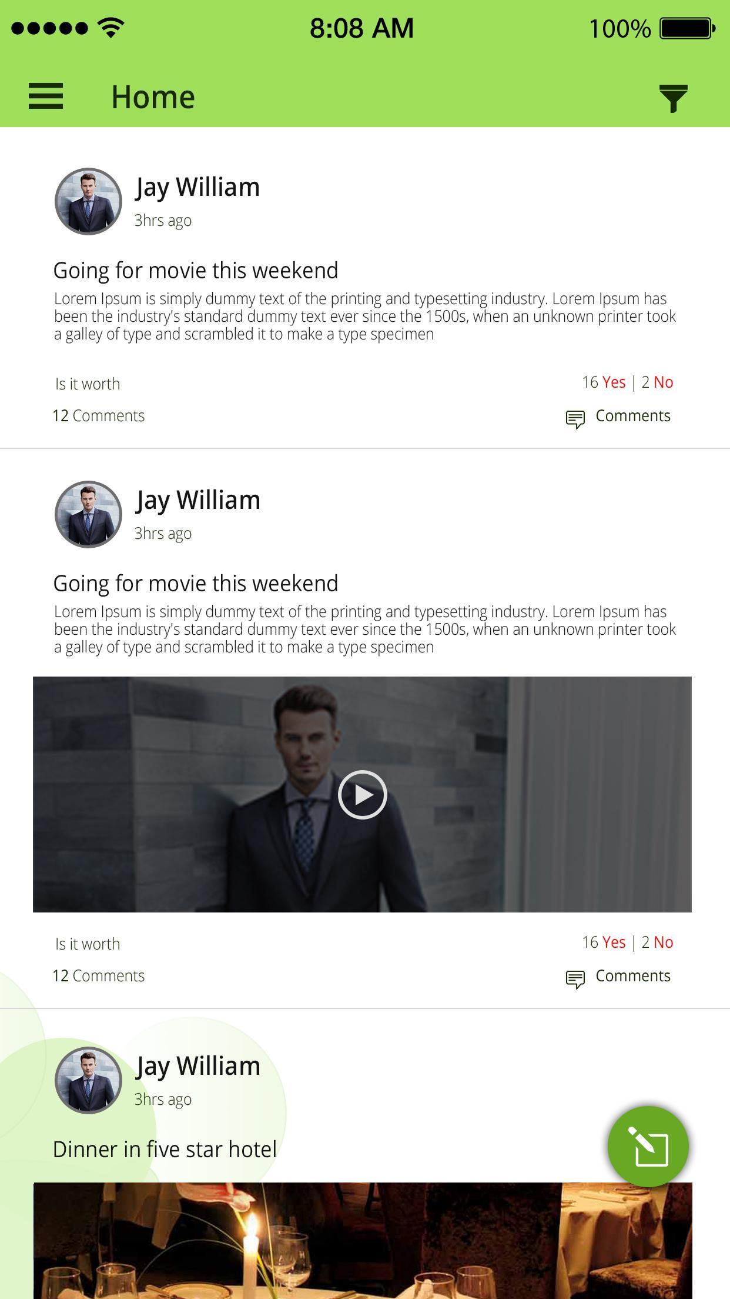The height and width of the screenshot is (1299, 730).
Task: Open Jay William name in first post
Action: 197,188
